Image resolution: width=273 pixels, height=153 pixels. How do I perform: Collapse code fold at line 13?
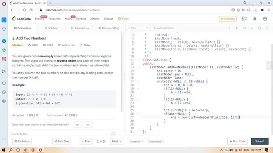[138, 67]
